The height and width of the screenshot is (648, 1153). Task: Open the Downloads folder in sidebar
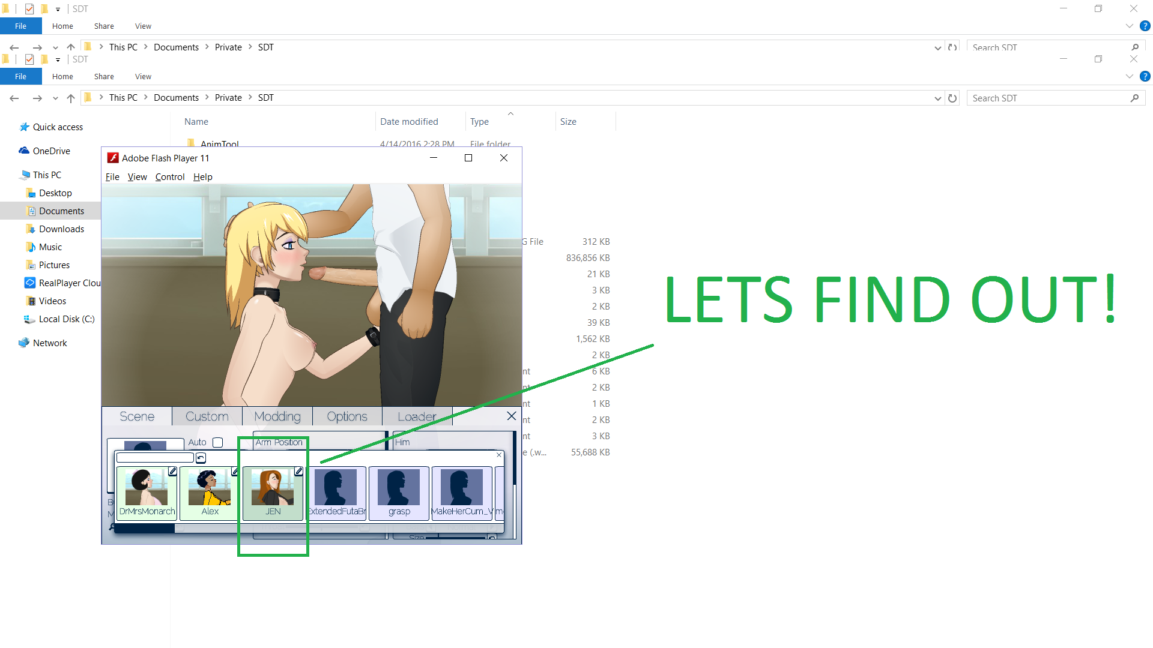click(61, 229)
